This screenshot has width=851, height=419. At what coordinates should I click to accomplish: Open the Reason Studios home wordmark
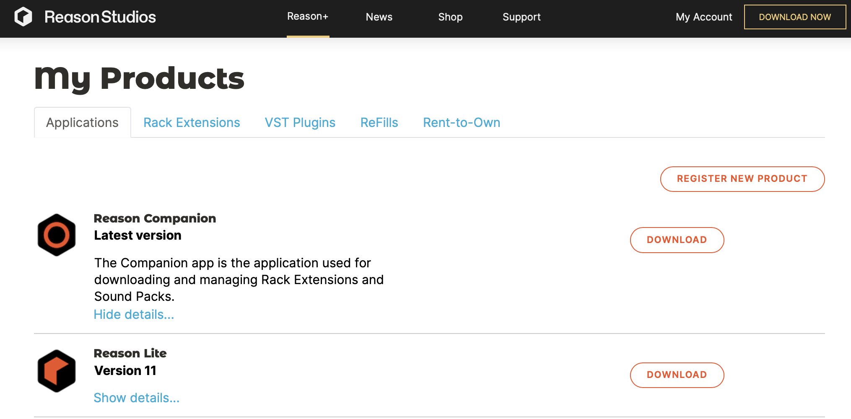click(100, 17)
